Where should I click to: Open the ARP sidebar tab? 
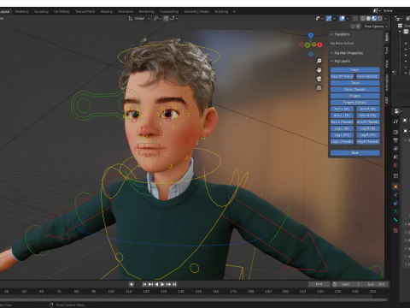pyautogui.click(x=387, y=100)
